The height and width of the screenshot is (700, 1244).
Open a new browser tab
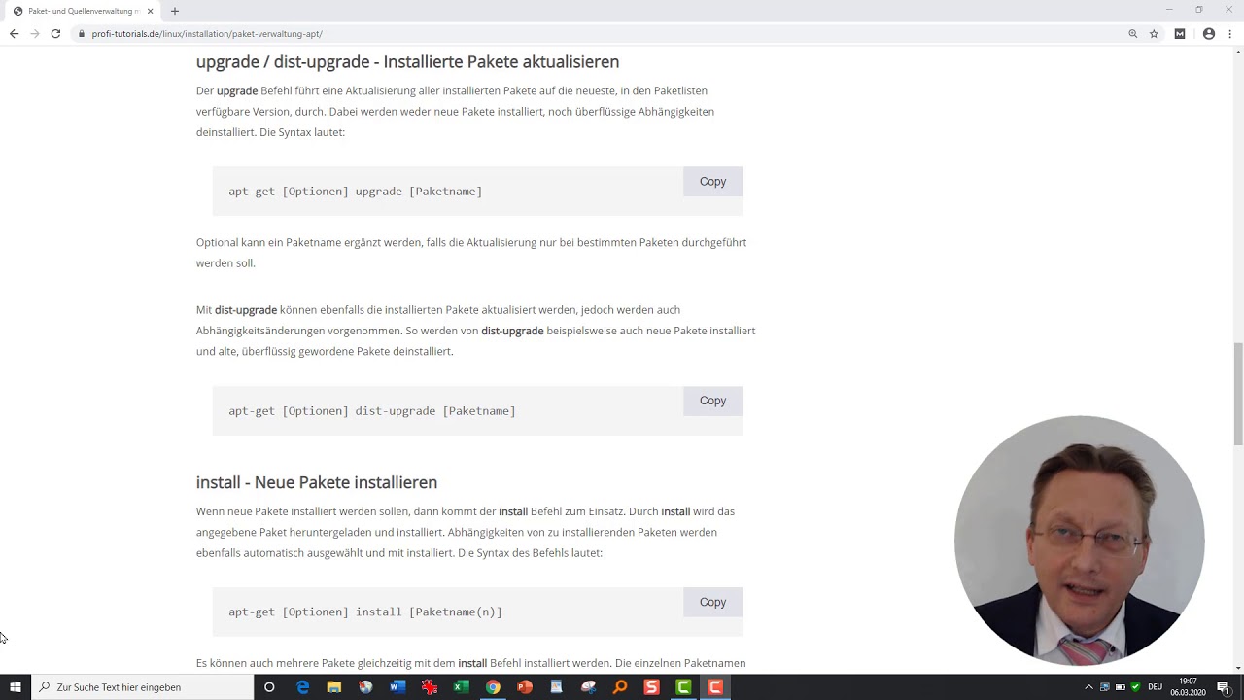pyautogui.click(x=175, y=11)
